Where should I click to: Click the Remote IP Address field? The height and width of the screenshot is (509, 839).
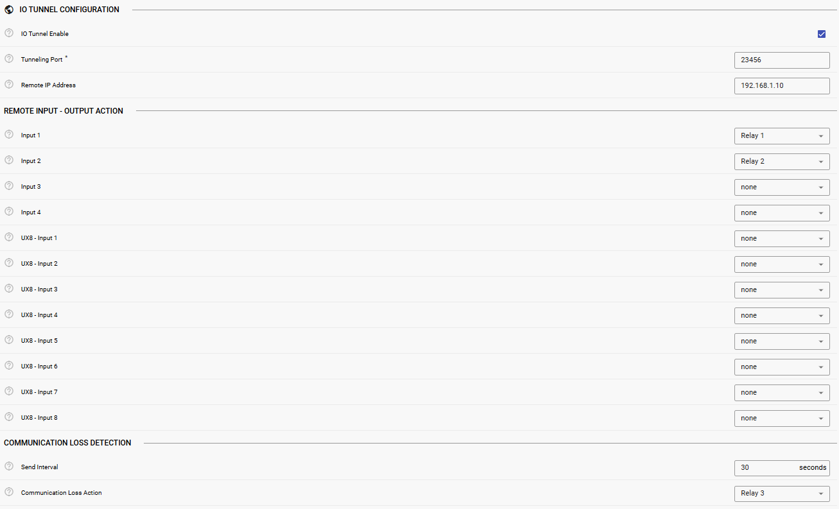(781, 85)
